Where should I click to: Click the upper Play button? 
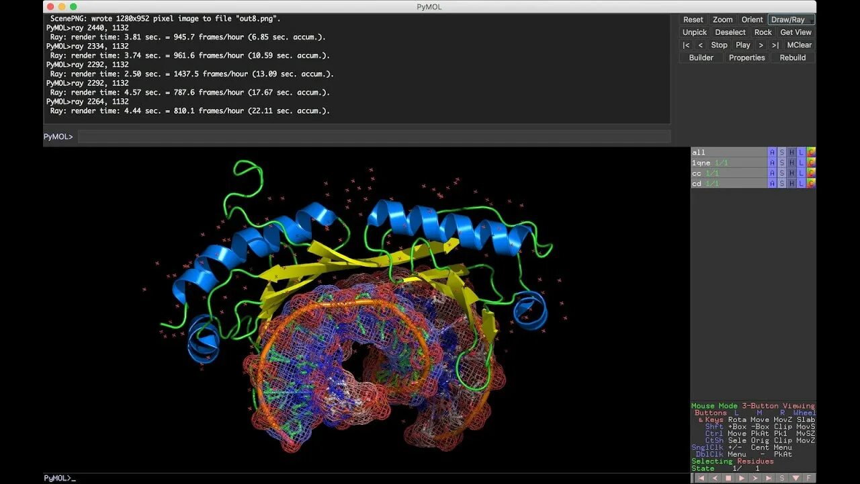[x=743, y=45]
